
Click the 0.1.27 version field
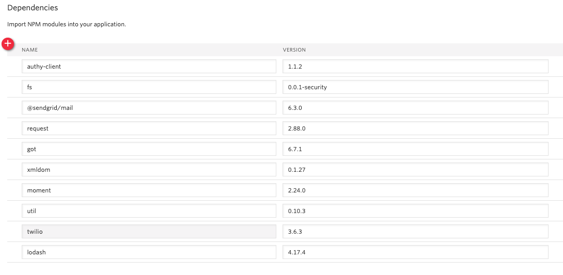(415, 170)
